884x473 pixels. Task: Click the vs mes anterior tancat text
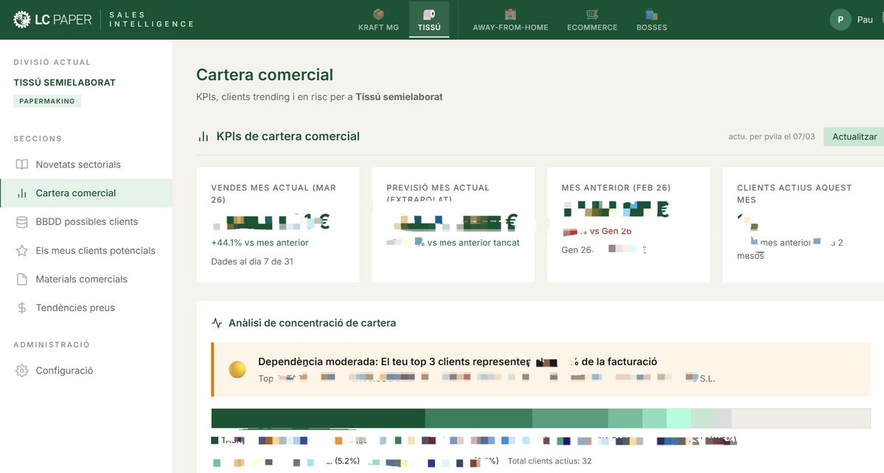[473, 243]
